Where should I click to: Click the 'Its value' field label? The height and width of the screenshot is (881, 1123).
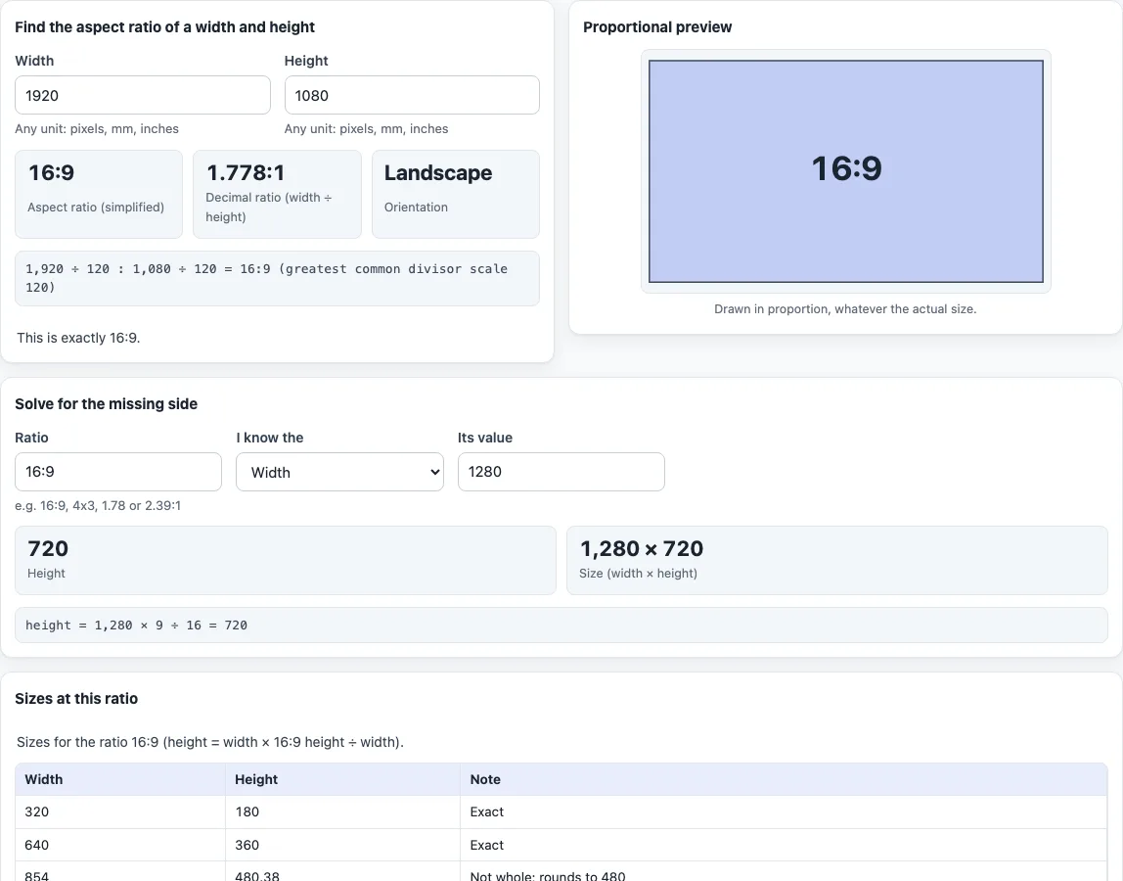click(485, 438)
